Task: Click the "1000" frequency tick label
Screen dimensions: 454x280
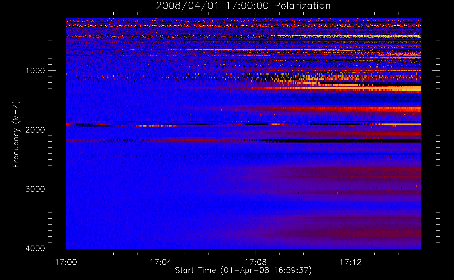Action: [x=35, y=70]
